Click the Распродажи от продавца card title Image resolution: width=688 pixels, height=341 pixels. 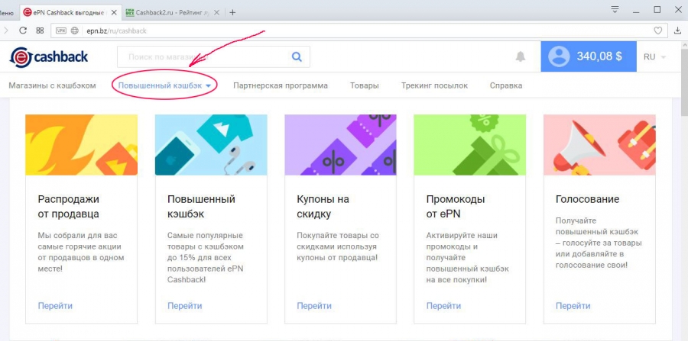pyautogui.click(x=69, y=207)
